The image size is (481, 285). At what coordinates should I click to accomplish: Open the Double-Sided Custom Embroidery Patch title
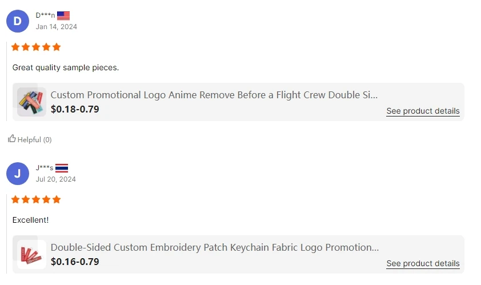[214, 247]
